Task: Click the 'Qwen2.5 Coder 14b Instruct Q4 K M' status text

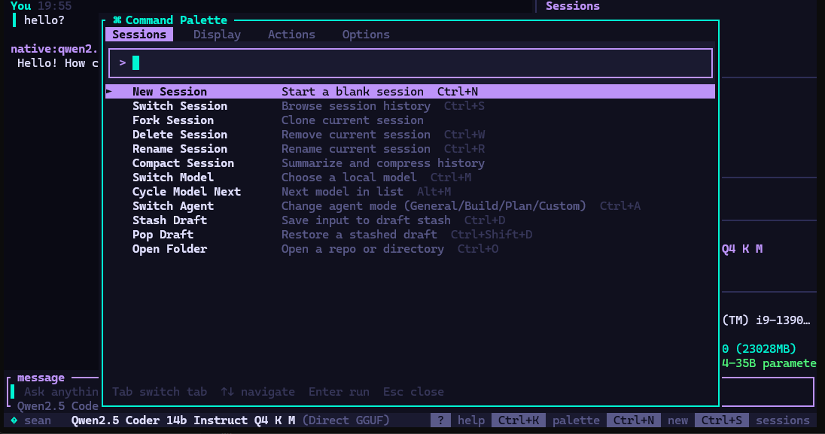Action: tap(183, 420)
